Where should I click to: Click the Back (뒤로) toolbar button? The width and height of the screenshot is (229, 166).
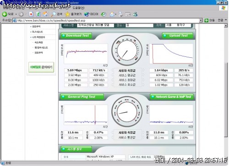pos(8,14)
